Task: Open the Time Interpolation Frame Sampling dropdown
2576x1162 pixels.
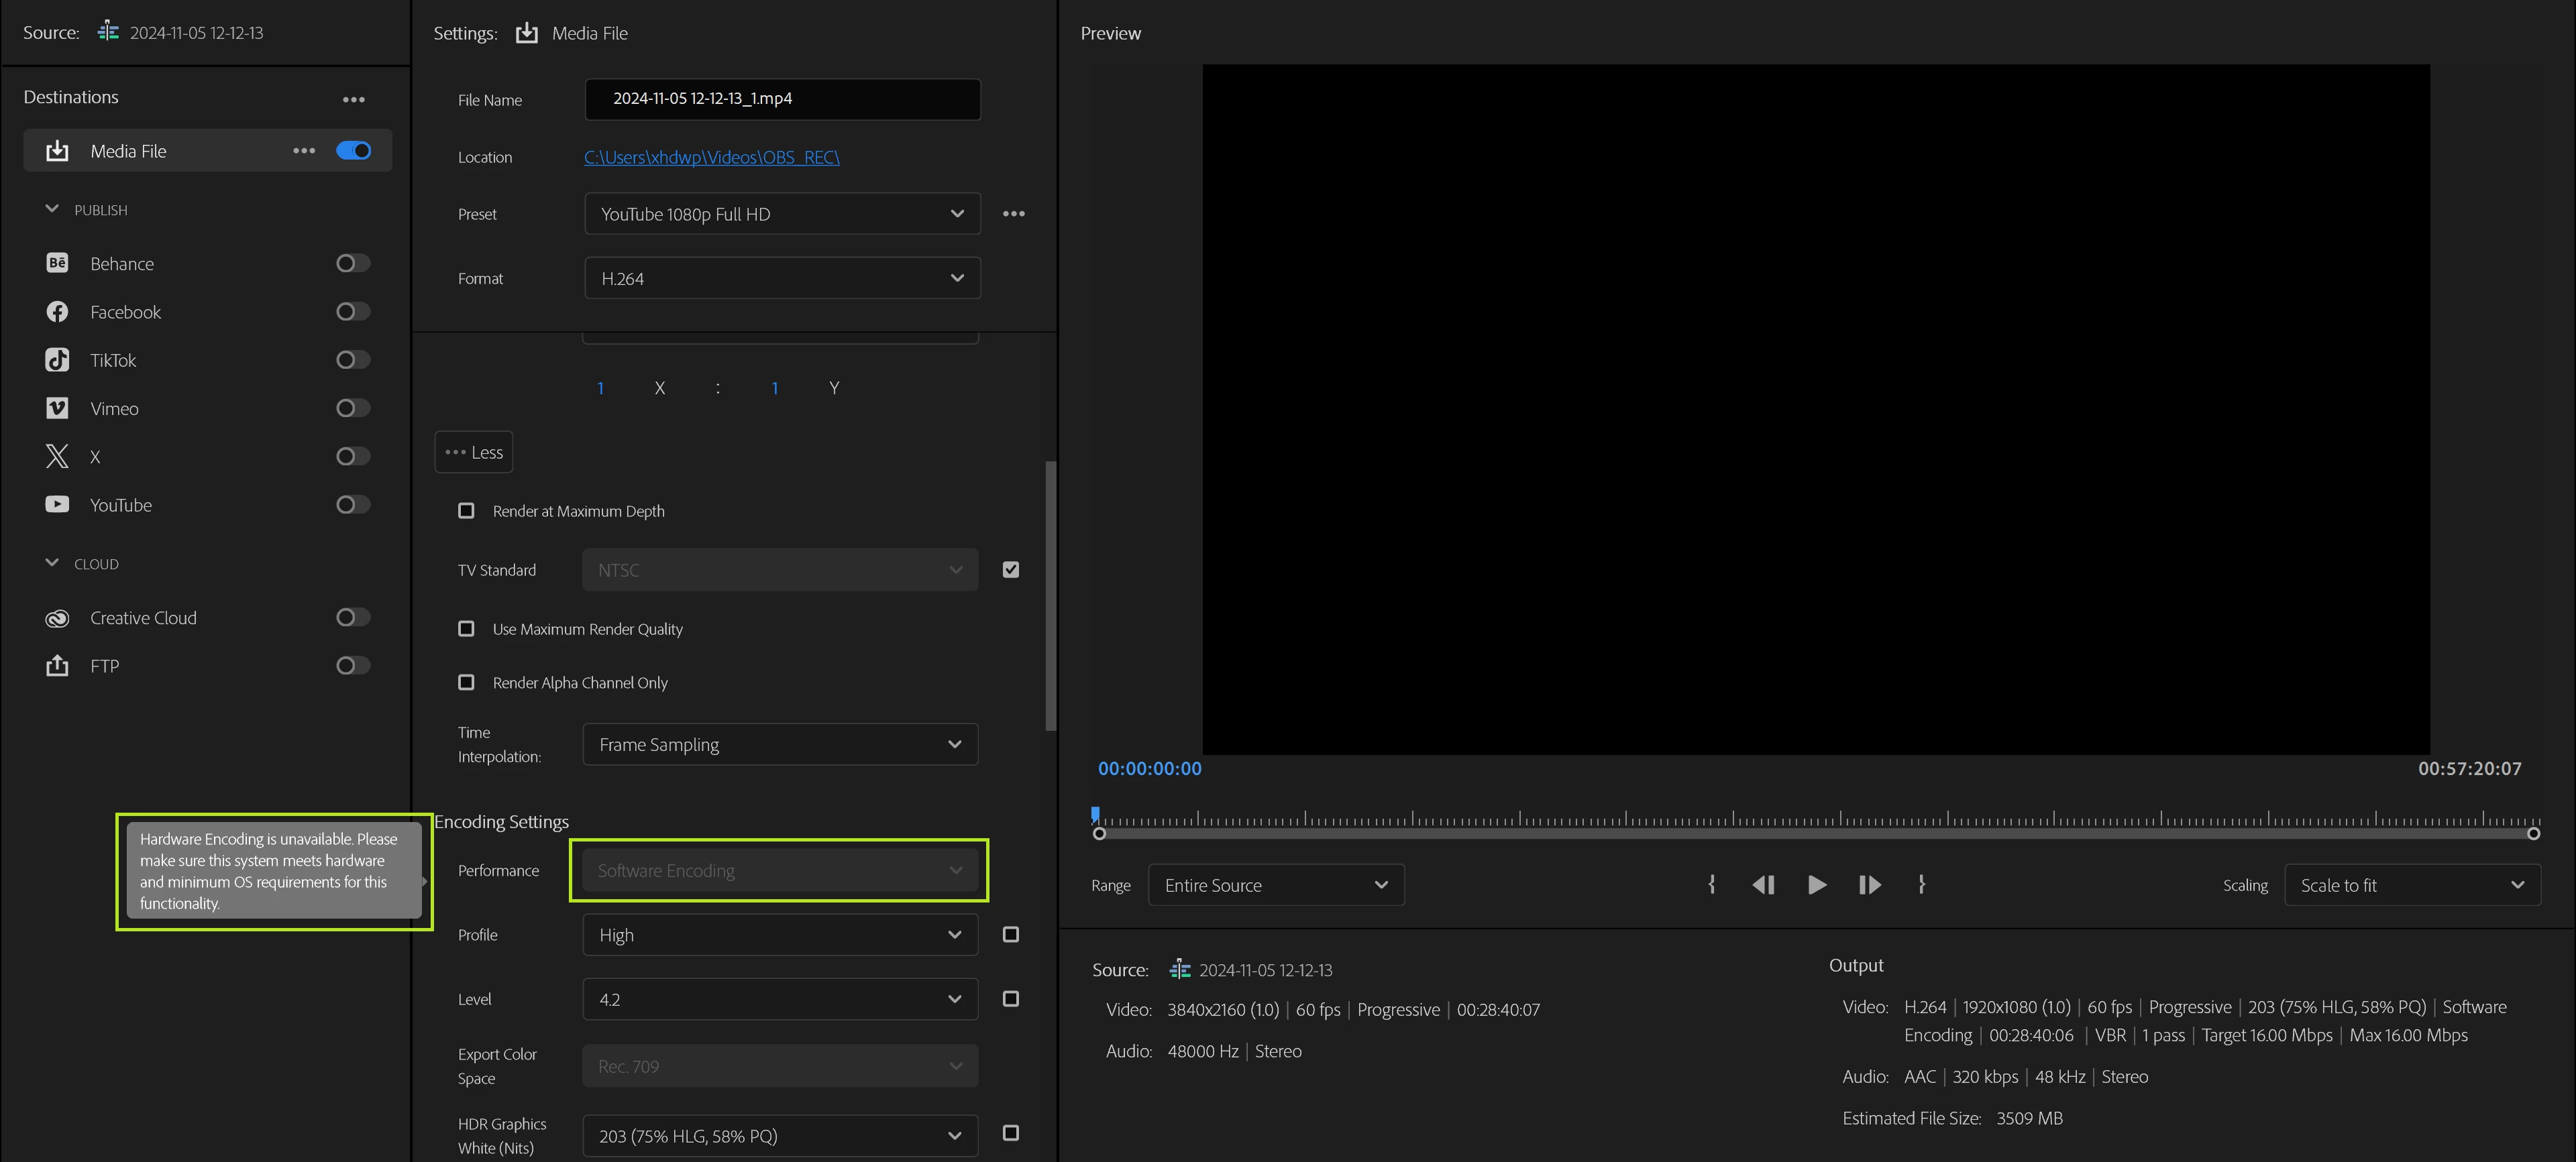Action: coord(779,744)
